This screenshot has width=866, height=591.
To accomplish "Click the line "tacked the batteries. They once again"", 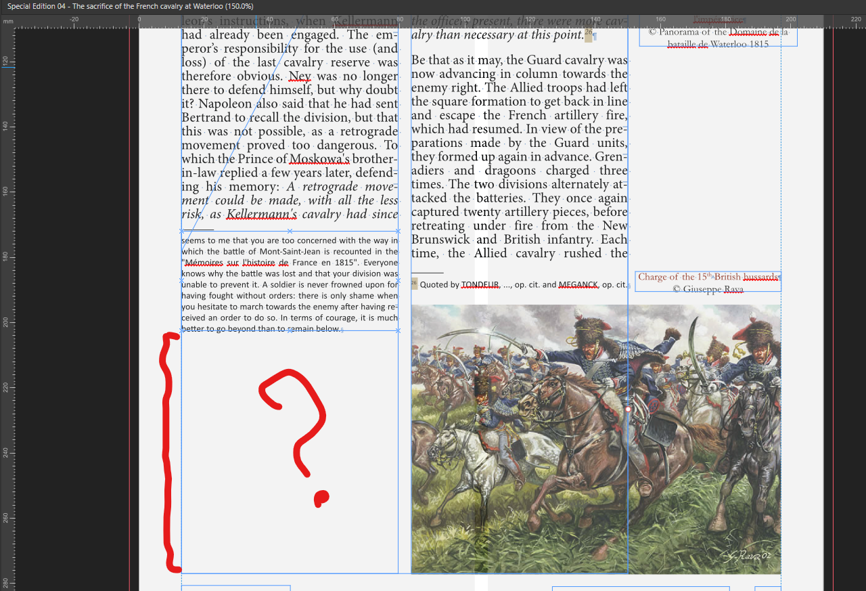I will coord(520,198).
